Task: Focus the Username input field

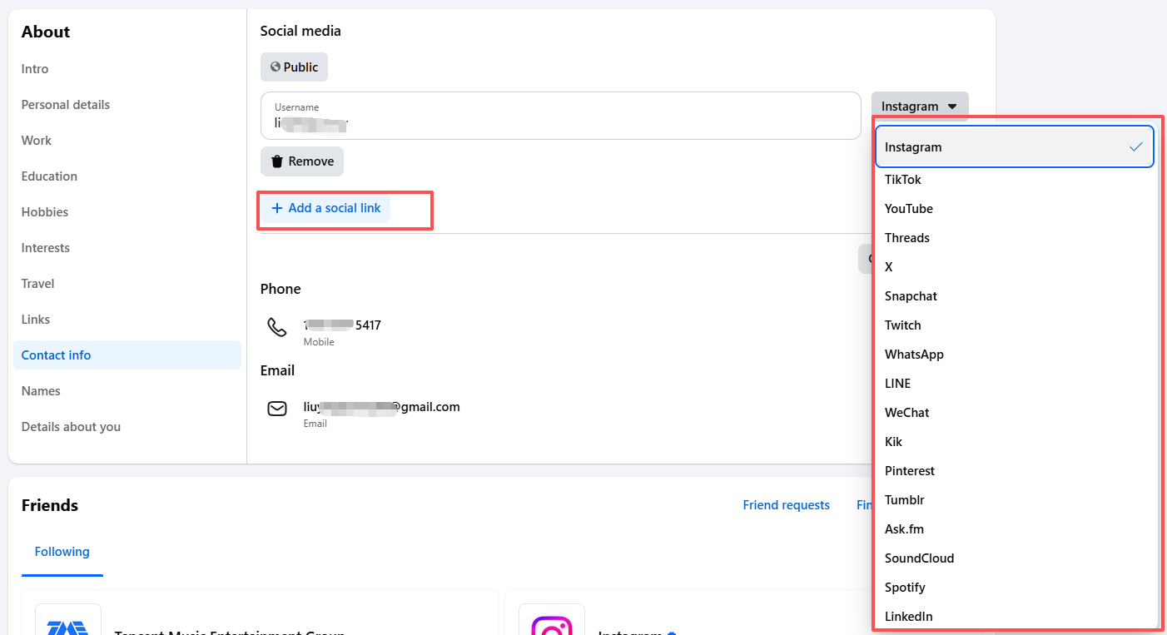Action: coord(560,116)
